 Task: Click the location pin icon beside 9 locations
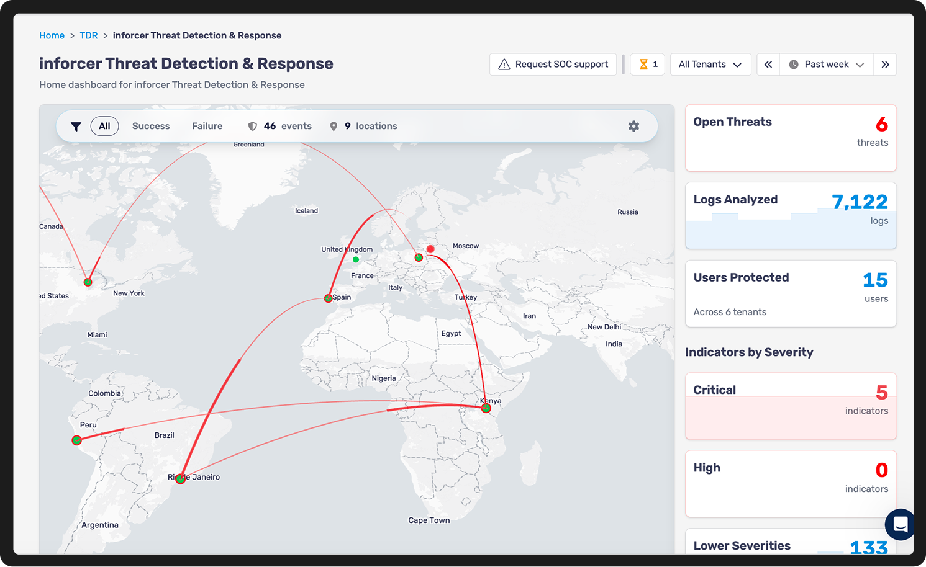tap(334, 127)
